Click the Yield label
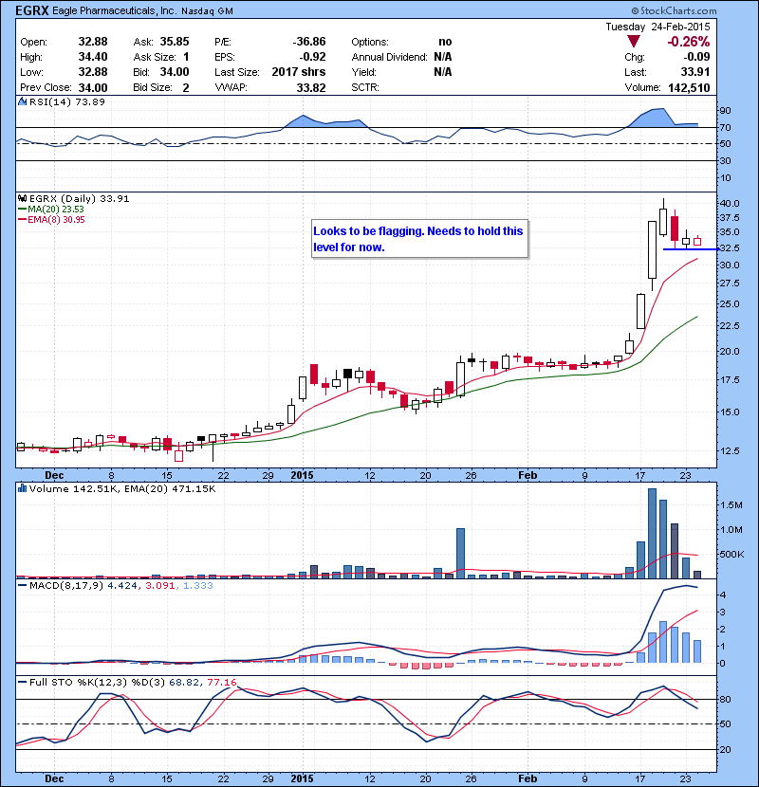This screenshot has width=759, height=787. pos(364,72)
